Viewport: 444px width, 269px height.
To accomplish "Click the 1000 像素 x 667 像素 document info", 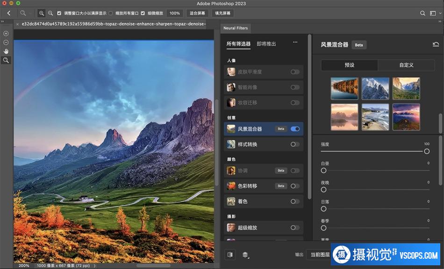I will 63,266.
